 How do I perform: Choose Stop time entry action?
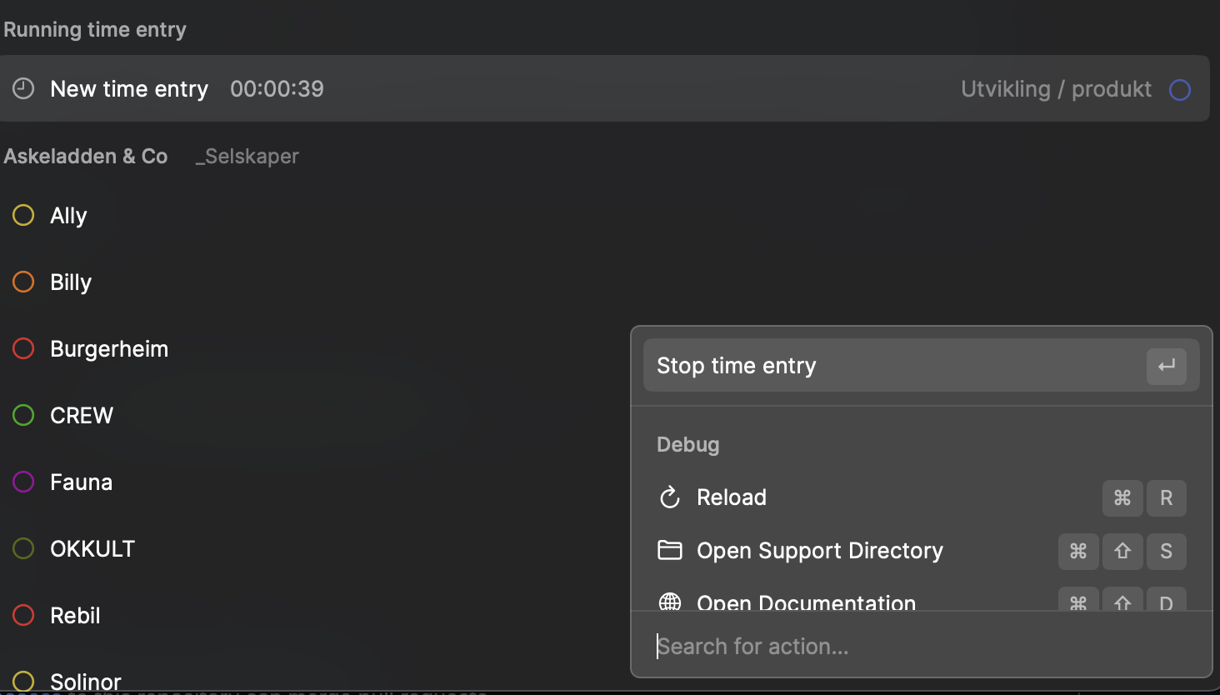click(x=921, y=365)
